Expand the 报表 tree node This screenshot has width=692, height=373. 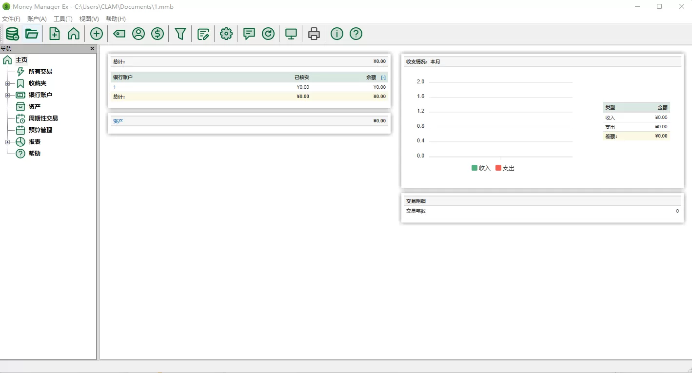click(7, 141)
